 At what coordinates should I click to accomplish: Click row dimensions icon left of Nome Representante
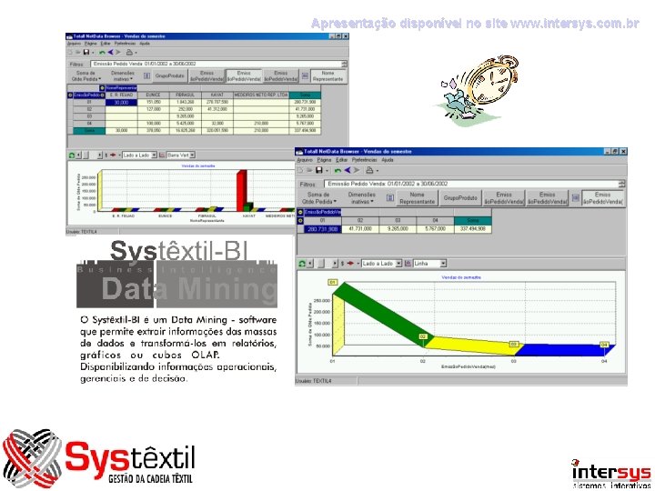click(389, 198)
